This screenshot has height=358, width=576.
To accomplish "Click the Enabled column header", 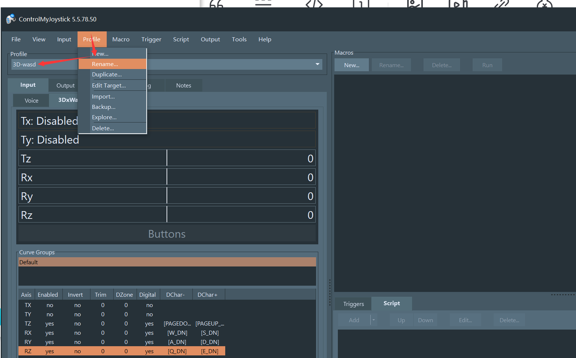I will point(48,295).
